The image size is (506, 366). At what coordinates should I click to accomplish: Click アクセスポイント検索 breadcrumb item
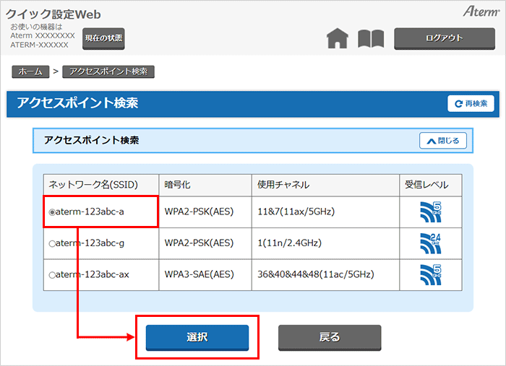108,72
